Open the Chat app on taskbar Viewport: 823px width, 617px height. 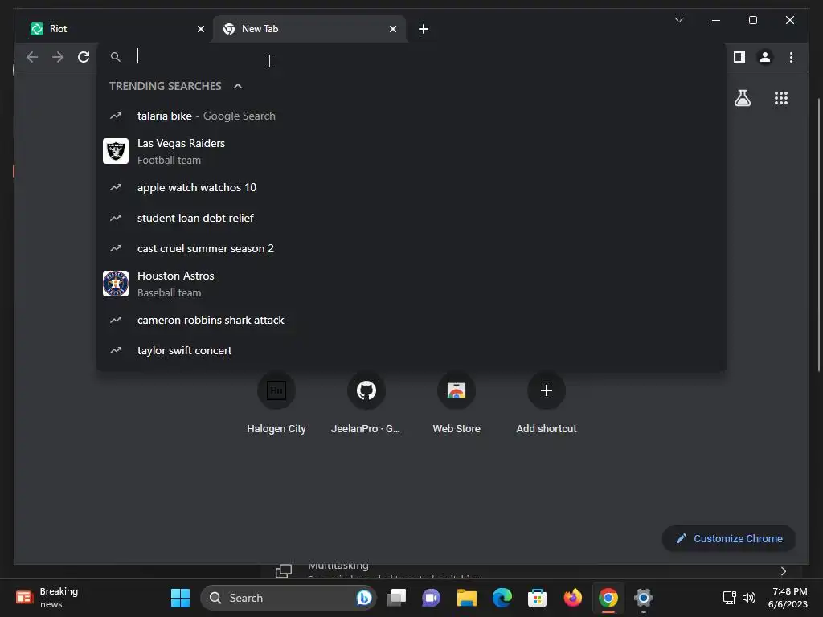(x=432, y=598)
